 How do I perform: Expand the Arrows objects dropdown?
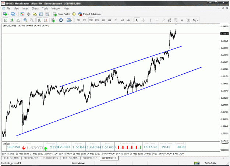click(197, 20)
